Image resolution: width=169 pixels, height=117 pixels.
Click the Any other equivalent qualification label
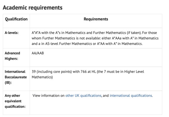click(x=15, y=101)
